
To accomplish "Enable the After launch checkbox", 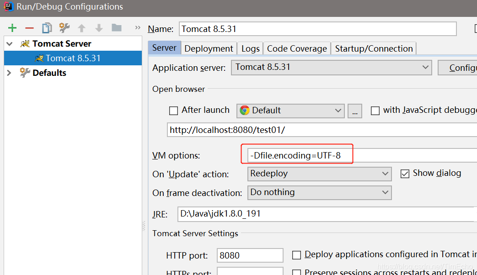I will tap(173, 111).
